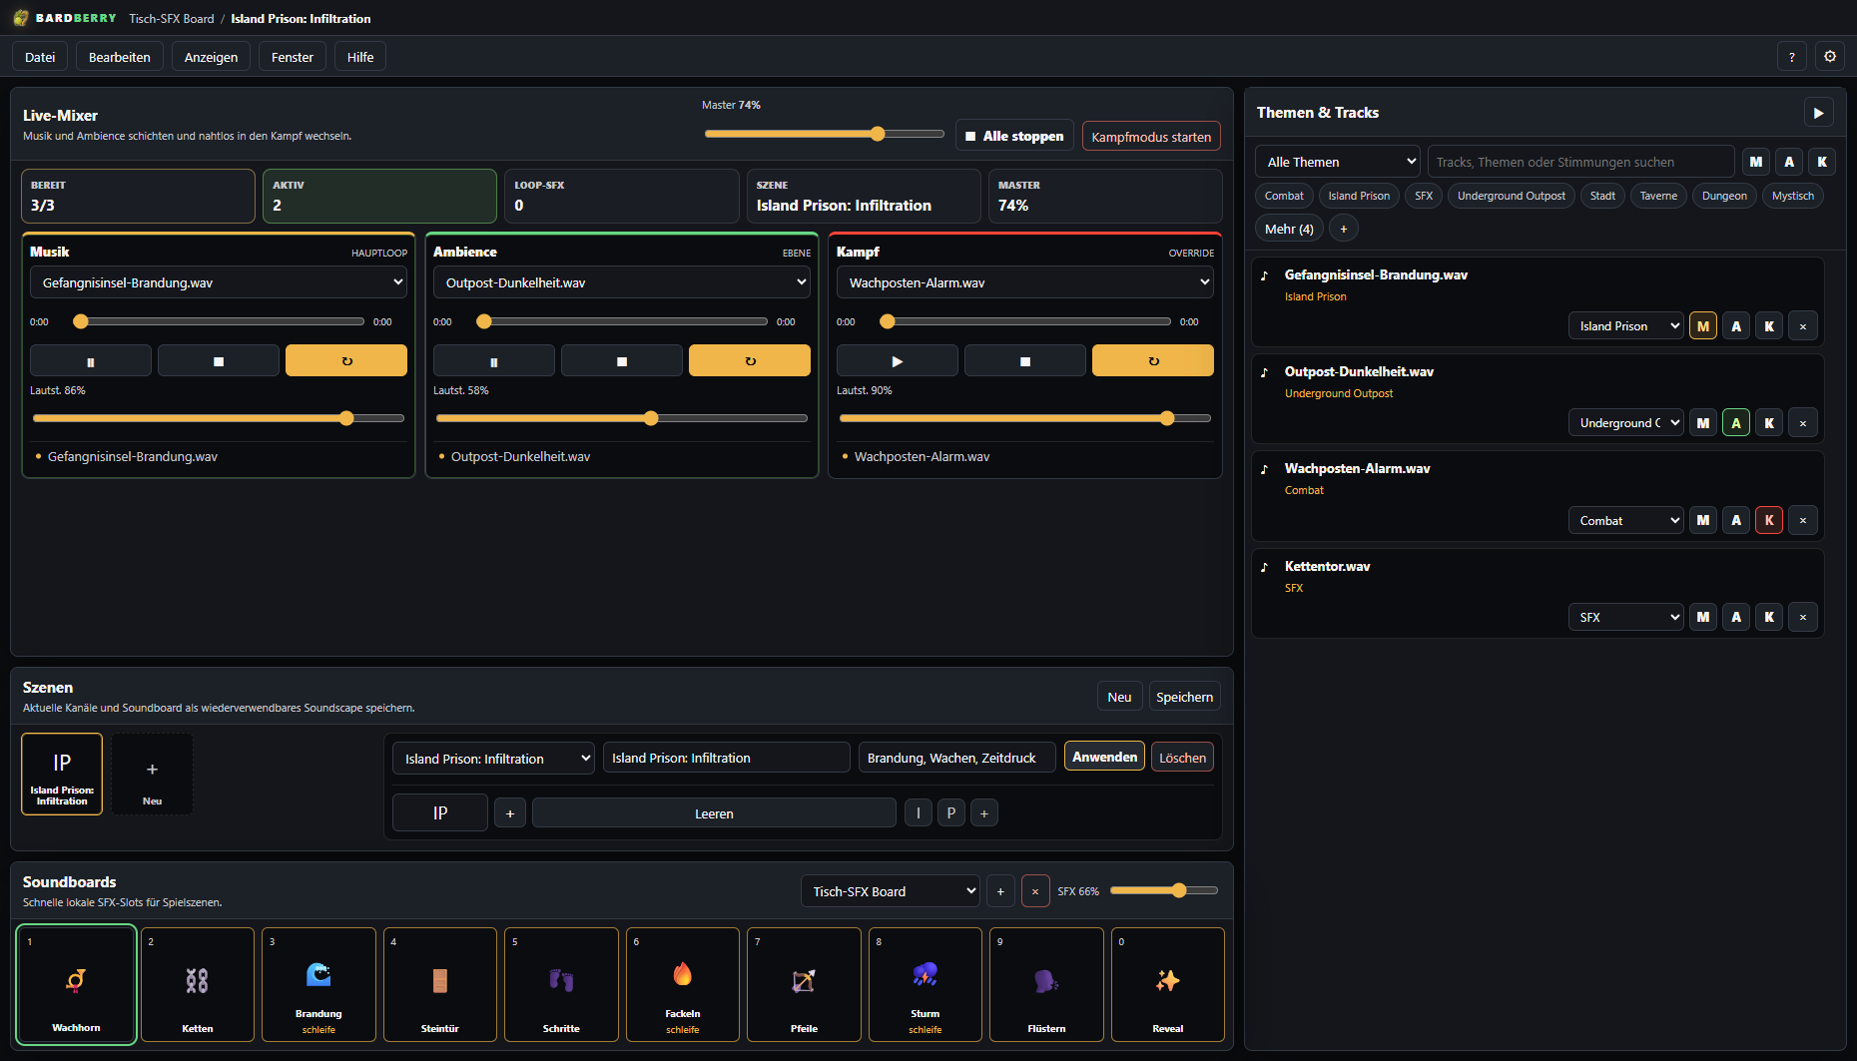Trigger the Schritte soundboard pad
This screenshot has height=1061, width=1857.
click(x=561, y=984)
